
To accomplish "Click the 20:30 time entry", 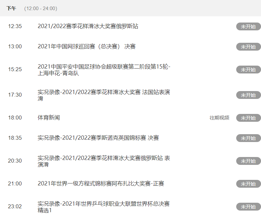I will [15, 161].
